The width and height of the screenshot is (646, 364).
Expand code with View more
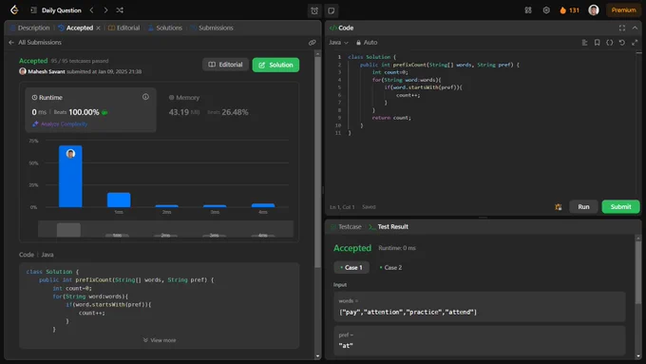[x=160, y=340]
